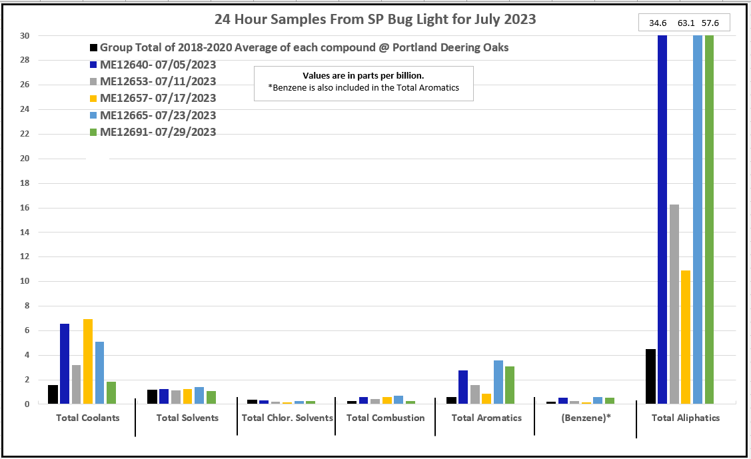The width and height of the screenshot is (751, 459).
Task: Click the 'Values are in parts per billion' text box
Action: pyautogui.click(x=363, y=83)
